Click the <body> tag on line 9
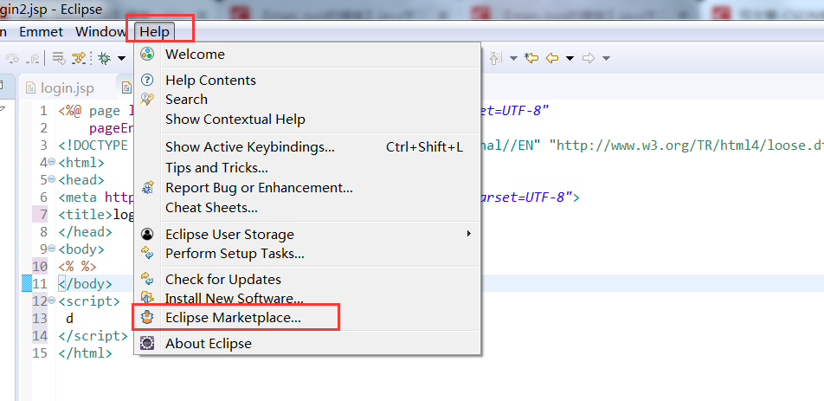Screen dimensions: 824x401 (81, 249)
